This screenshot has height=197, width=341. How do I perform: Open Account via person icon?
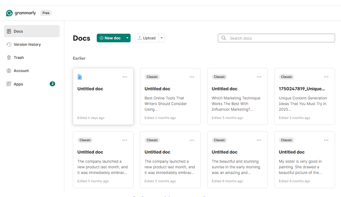point(9,71)
